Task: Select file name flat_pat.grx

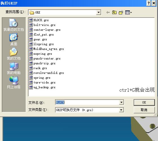Action: point(43,34)
